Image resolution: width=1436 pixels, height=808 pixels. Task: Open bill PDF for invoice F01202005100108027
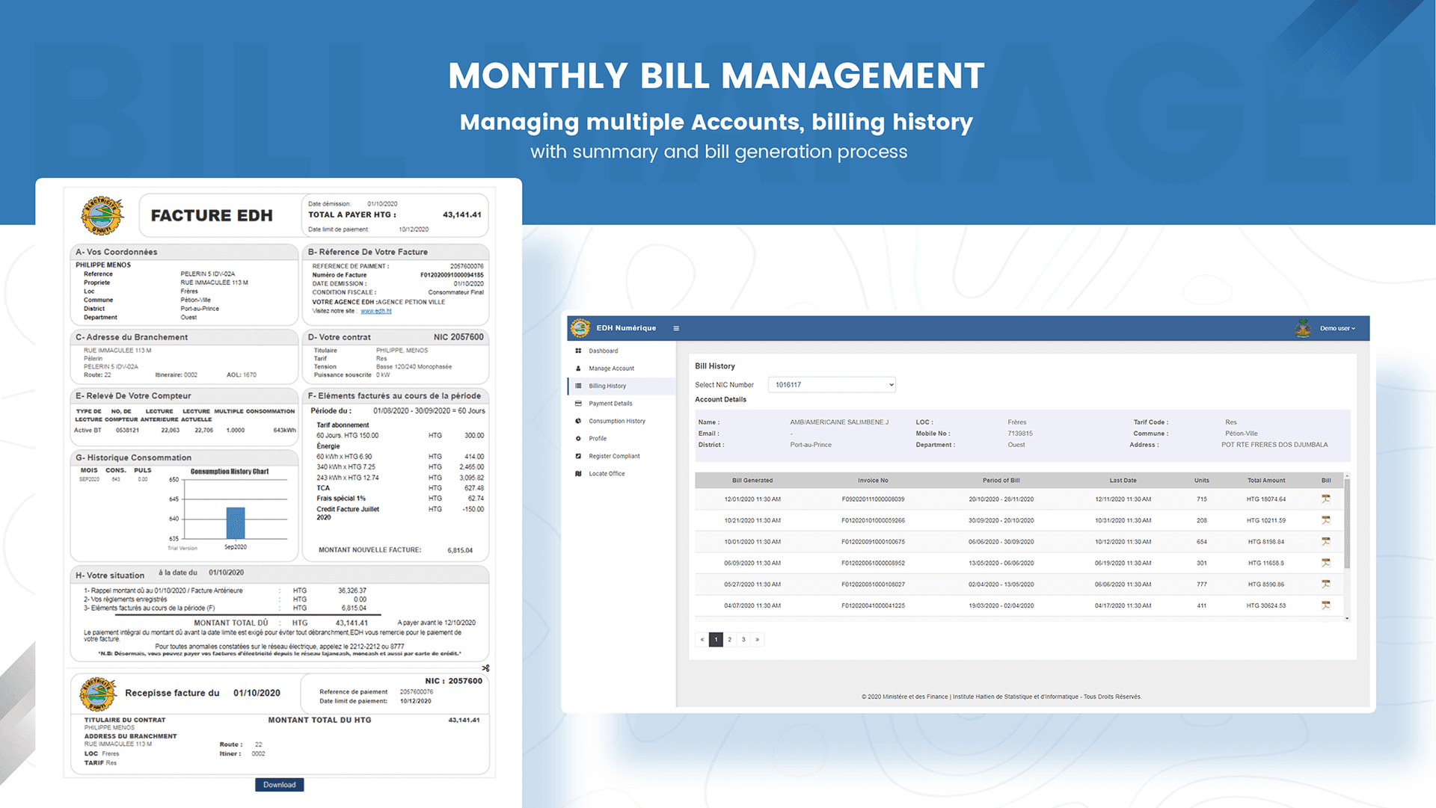1325,584
